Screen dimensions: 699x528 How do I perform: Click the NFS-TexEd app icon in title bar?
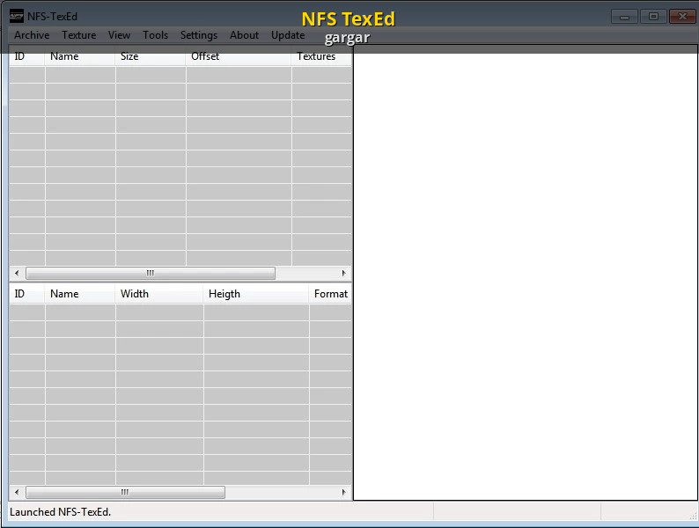click(16, 16)
